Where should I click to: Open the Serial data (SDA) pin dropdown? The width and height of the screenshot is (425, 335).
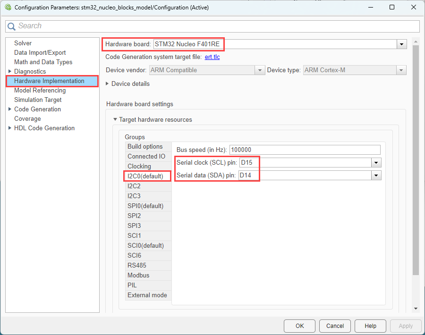coord(376,175)
